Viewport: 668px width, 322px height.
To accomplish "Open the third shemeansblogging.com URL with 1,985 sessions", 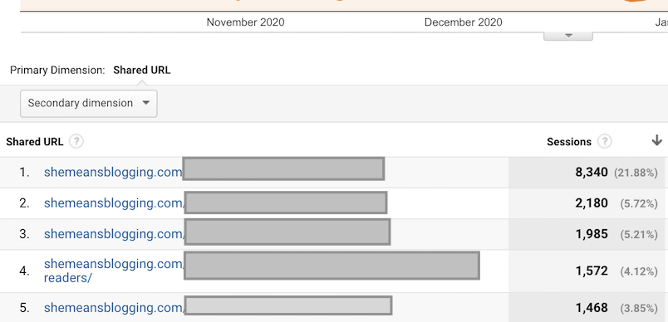I will (x=114, y=234).
